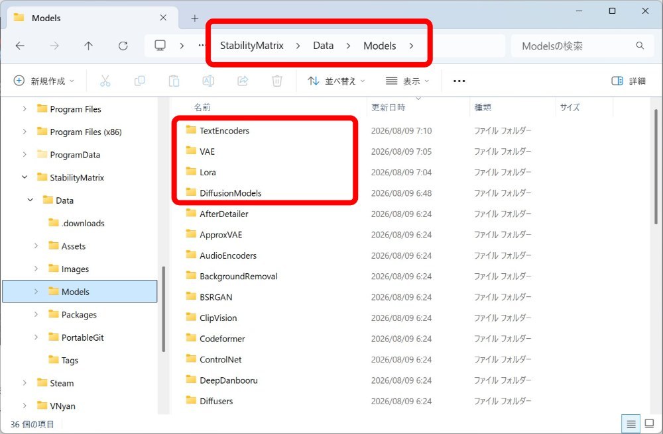
Task: Expand Program Files in the tree
Action: (x=25, y=108)
